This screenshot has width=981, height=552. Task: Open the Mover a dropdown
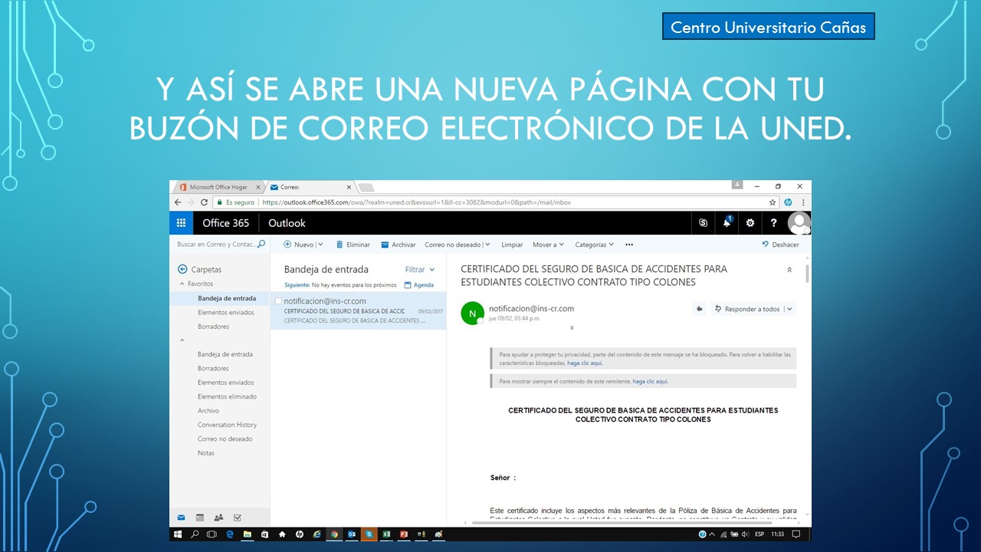tap(548, 245)
